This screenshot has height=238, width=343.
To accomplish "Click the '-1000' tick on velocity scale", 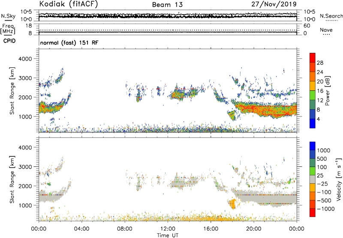I will (325, 209).
